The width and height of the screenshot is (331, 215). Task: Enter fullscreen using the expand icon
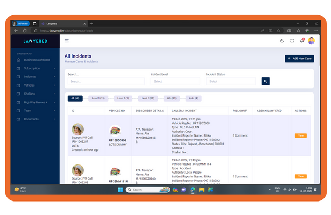pos(292,41)
